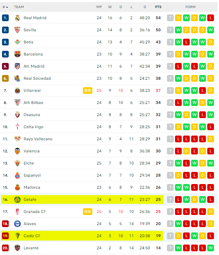Viewport: 219px width, 255px height.
Task: Click the highlighted Cadiz CF row name
Action: click(x=32, y=236)
